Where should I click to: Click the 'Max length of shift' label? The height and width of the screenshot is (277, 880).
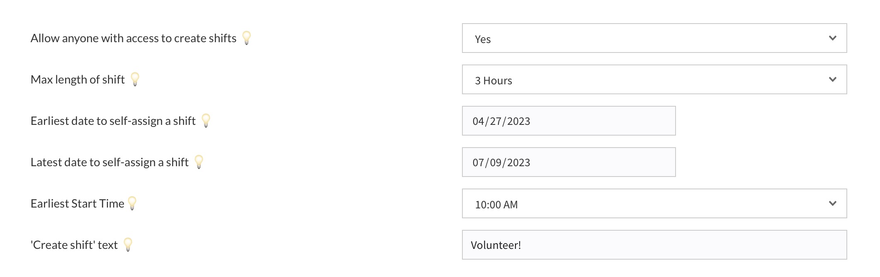tap(78, 80)
